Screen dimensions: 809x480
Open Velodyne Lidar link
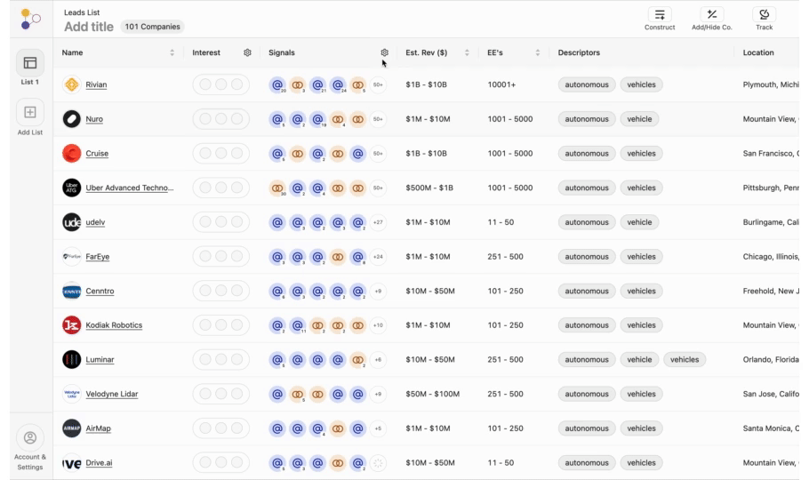(x=111, y=395)
